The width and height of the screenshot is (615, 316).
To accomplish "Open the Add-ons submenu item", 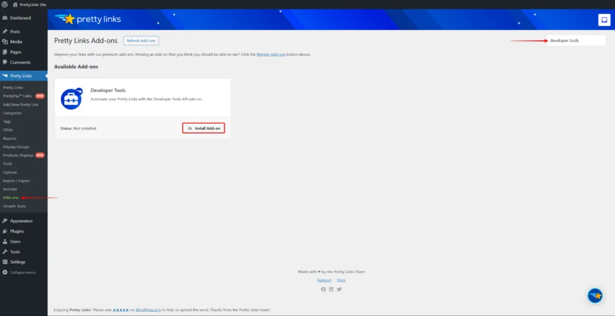I will click(11, 197).
